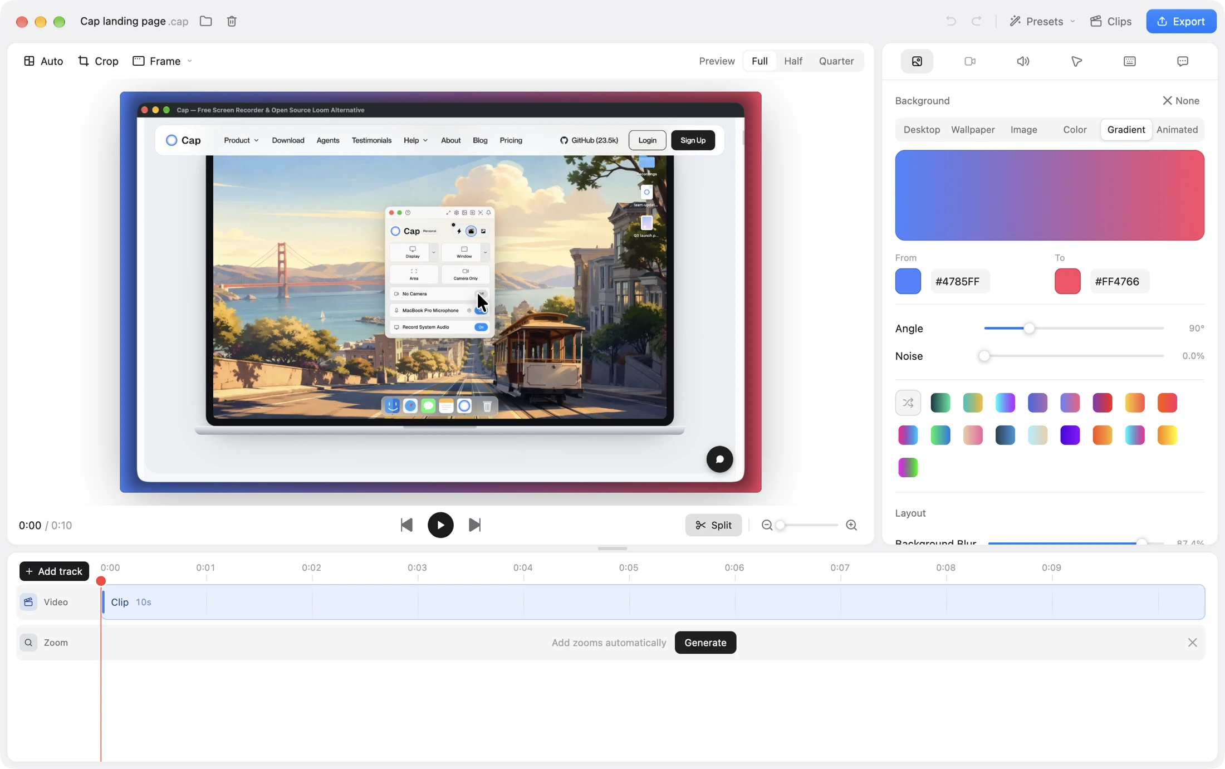Open the keyboard settings icon tab

pyautogui.click(x=1129, y=61)
